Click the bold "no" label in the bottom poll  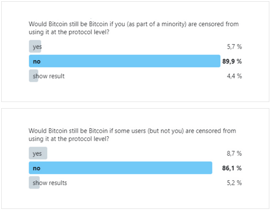tap(37, 168)
